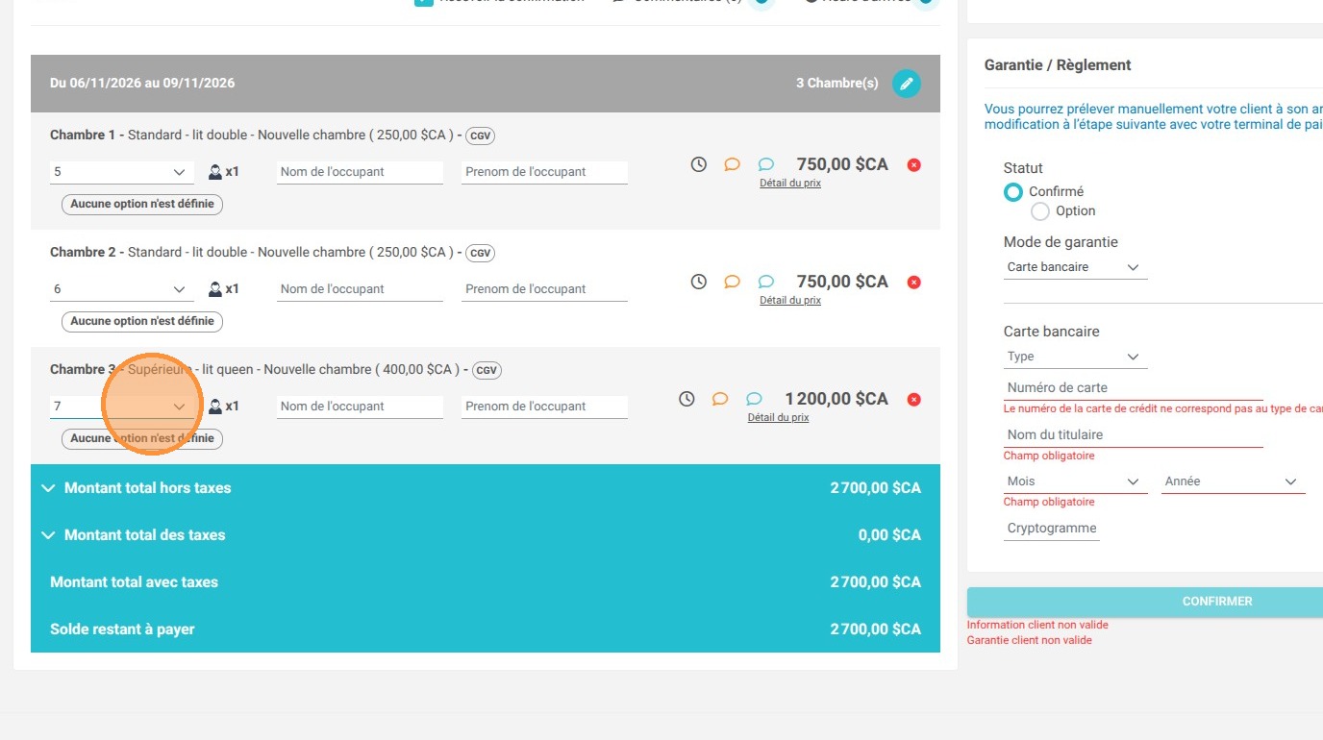Select the Option status radio button
The width and height of the screenshot is (1323, 740).
point(1039,211)
